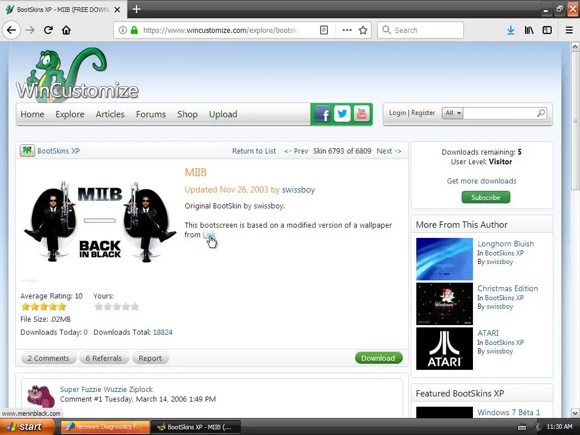Click Return to List link
The image size is (580, 435).
pos(254,151)
